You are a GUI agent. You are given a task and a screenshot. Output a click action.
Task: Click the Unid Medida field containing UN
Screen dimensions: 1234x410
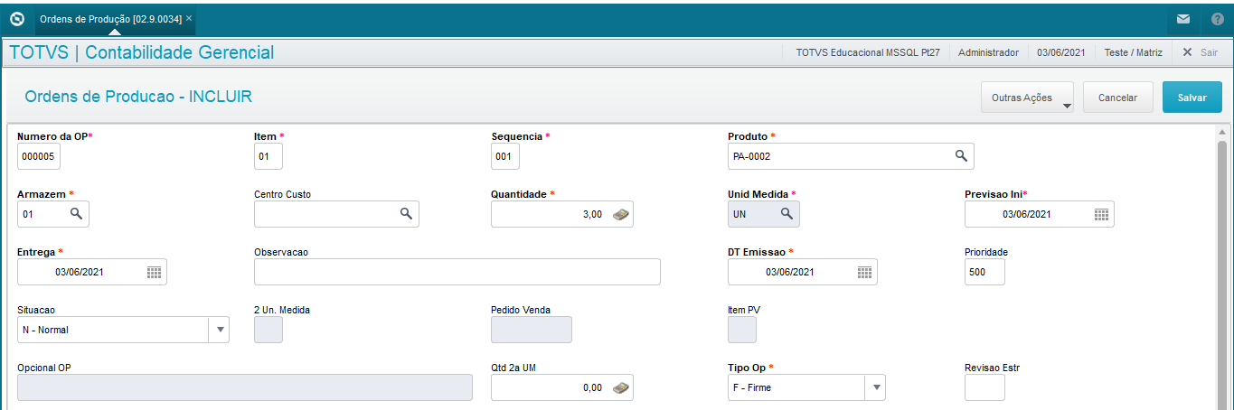click(x=763, y=214)
